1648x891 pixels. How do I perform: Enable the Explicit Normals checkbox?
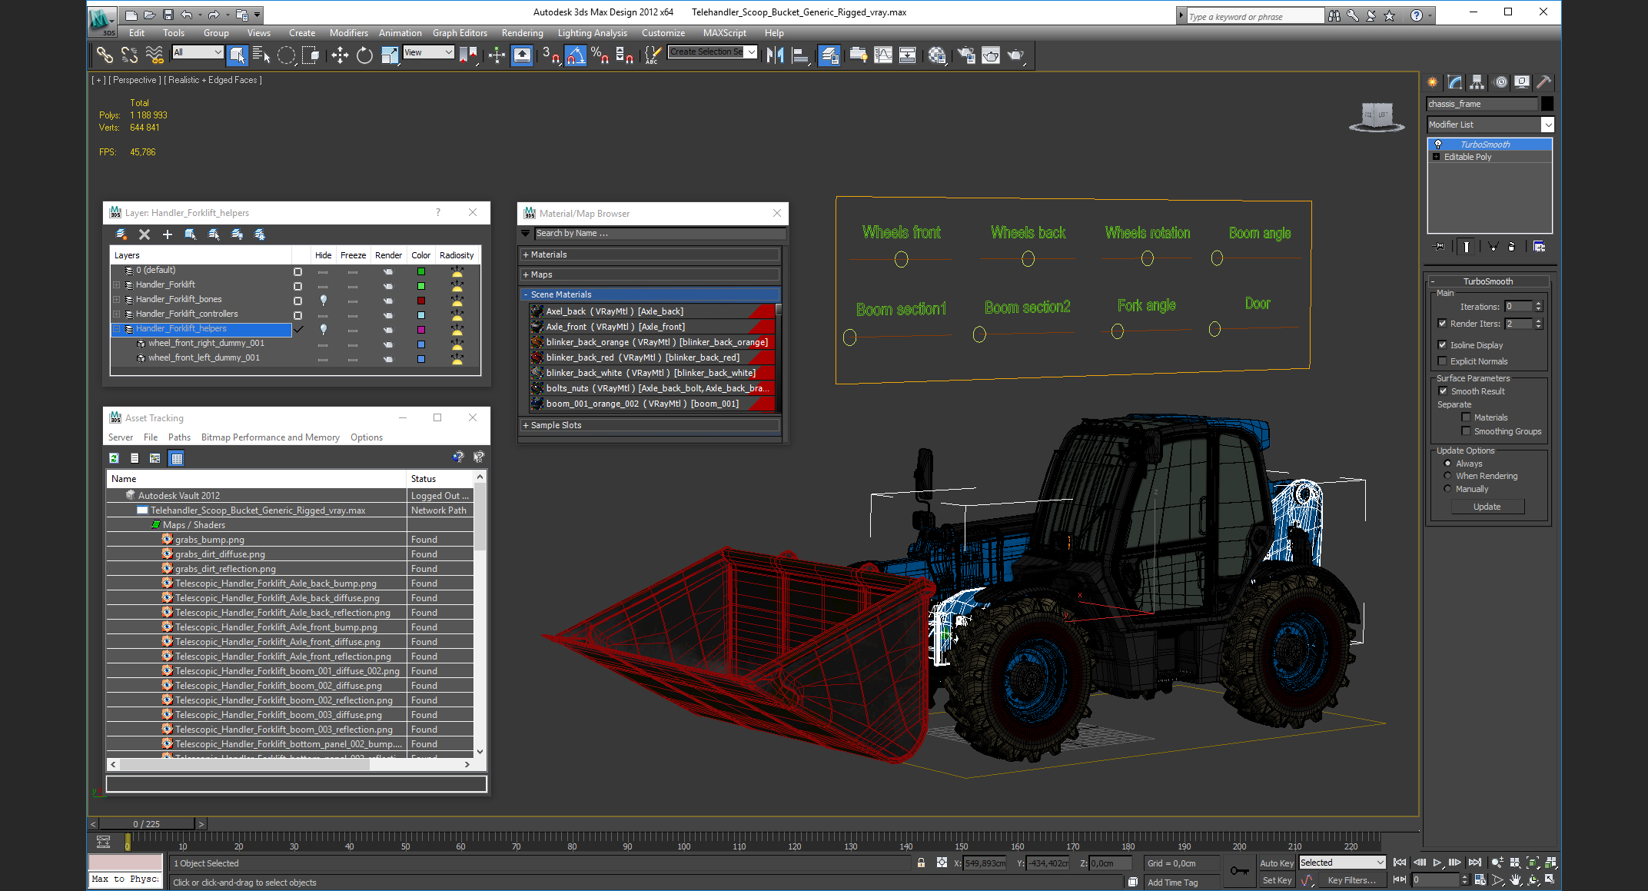[1442, 361]
